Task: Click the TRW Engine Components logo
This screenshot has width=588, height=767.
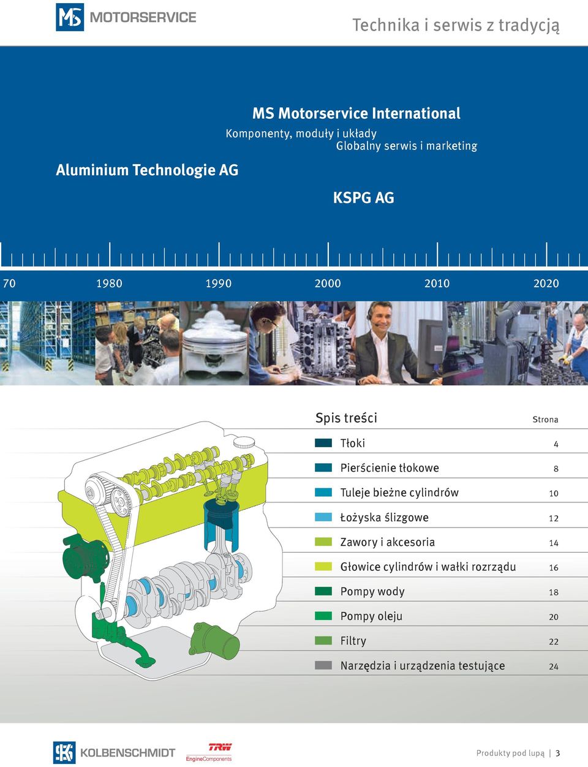Action: 209,752
